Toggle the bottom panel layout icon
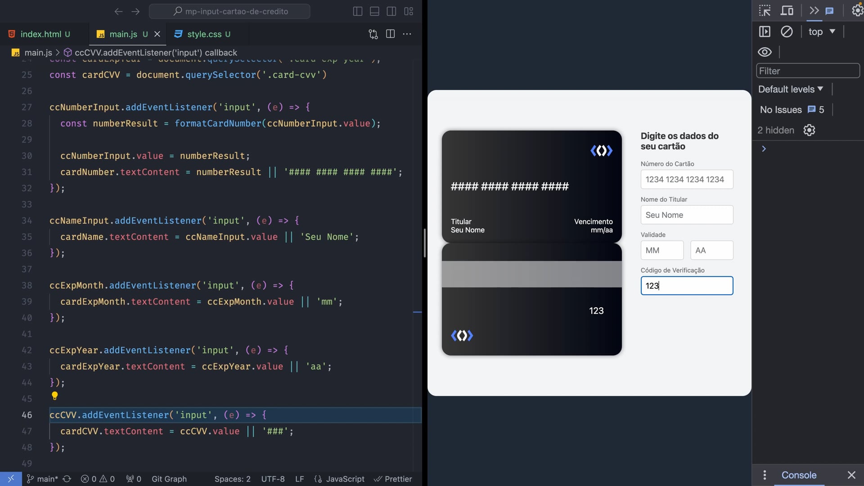 tap(374, 11)
